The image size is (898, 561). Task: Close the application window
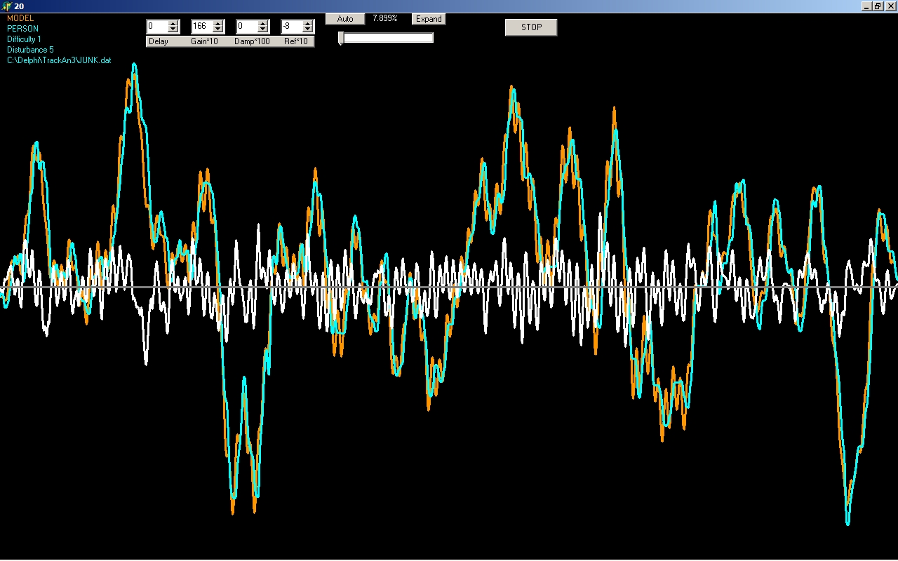[x=890, y=6]
